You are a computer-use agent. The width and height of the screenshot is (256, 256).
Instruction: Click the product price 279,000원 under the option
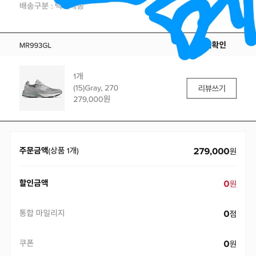coord(92,99)
